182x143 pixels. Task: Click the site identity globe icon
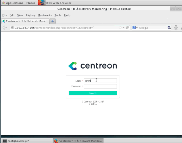[x=12, y=28]
